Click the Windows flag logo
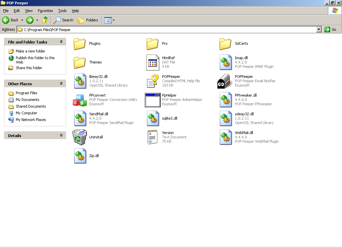 click(x=335, y=11)
